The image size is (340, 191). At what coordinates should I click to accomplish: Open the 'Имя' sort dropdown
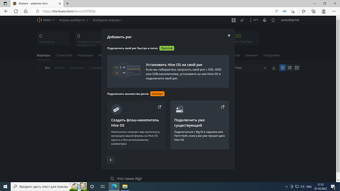250,68
